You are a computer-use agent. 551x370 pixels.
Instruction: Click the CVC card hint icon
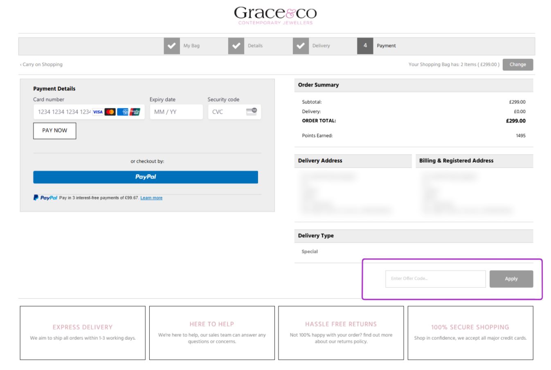[x=251, y=111]
